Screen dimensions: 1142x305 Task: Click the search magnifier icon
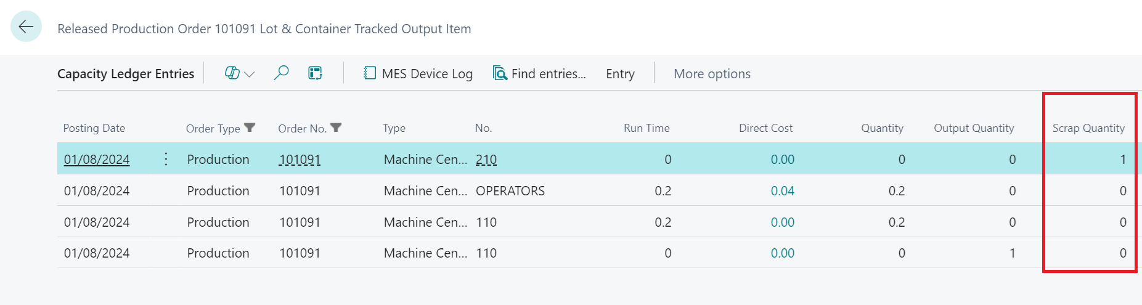281,73
